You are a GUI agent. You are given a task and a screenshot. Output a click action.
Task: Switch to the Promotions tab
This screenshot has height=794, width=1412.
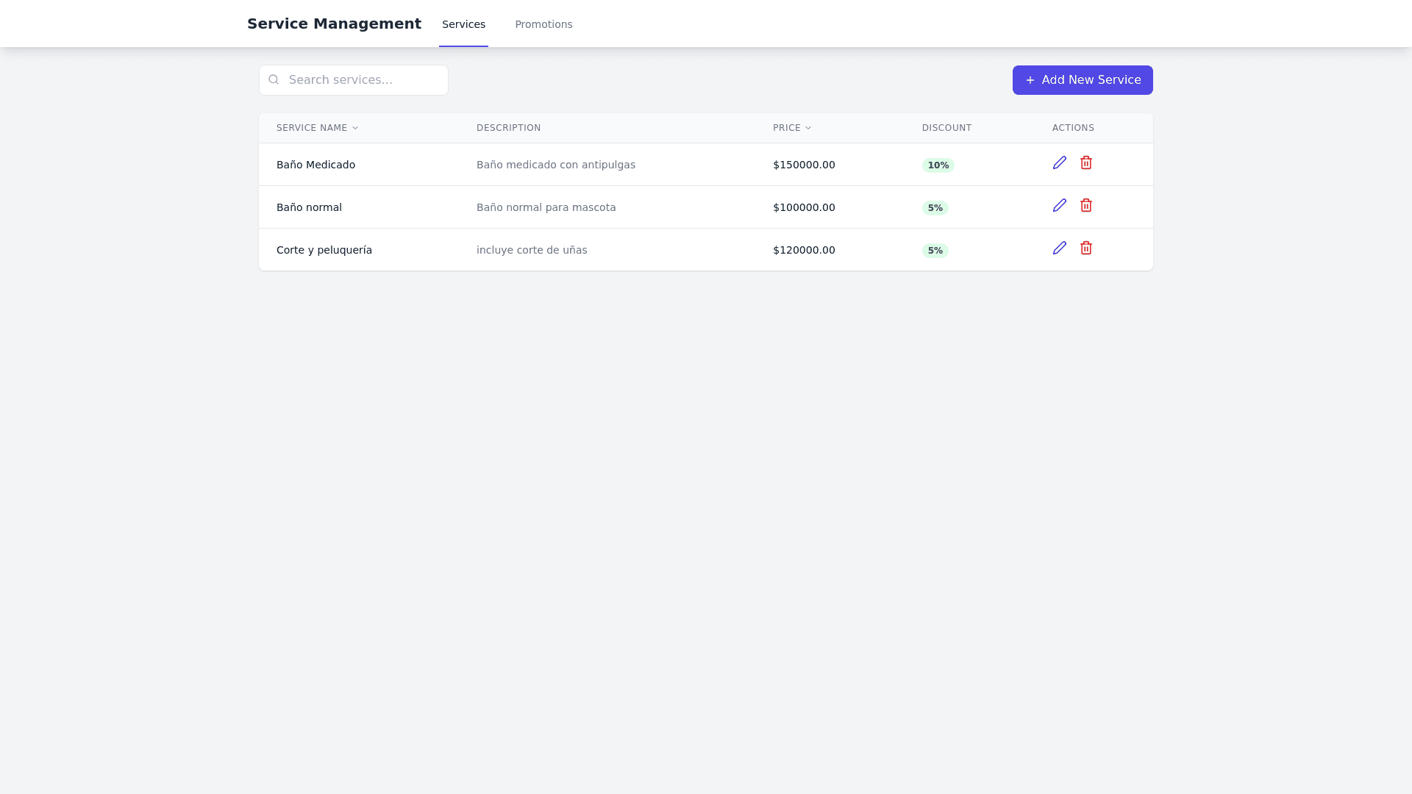[543, 24]
